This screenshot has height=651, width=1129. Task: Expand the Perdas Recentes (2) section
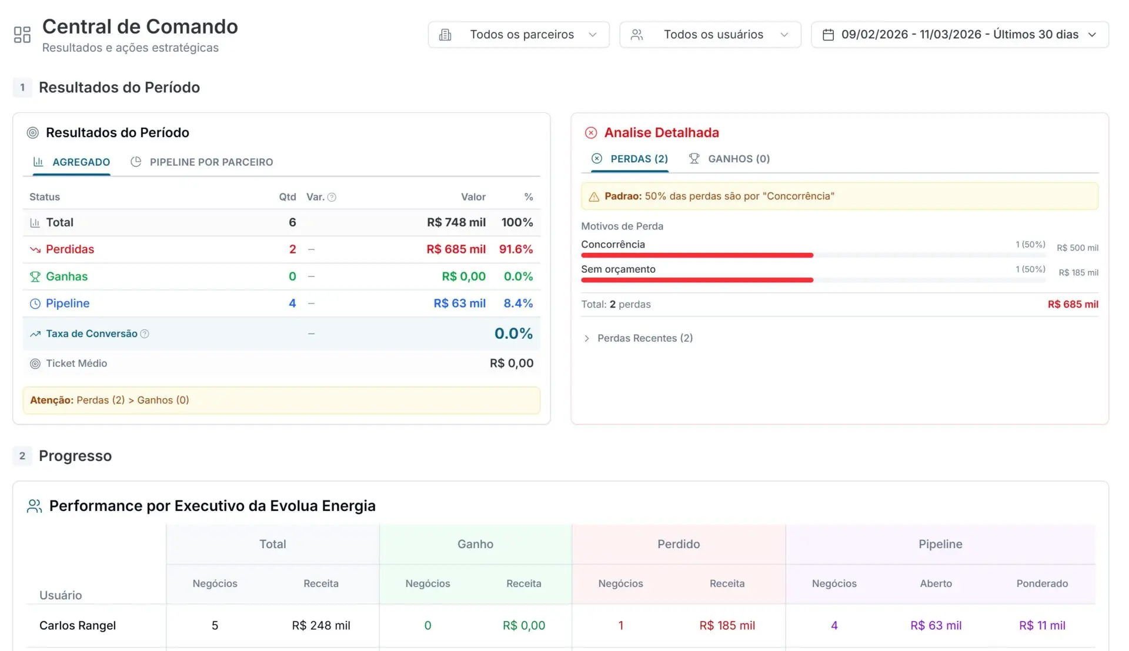(x=639, y=338)
